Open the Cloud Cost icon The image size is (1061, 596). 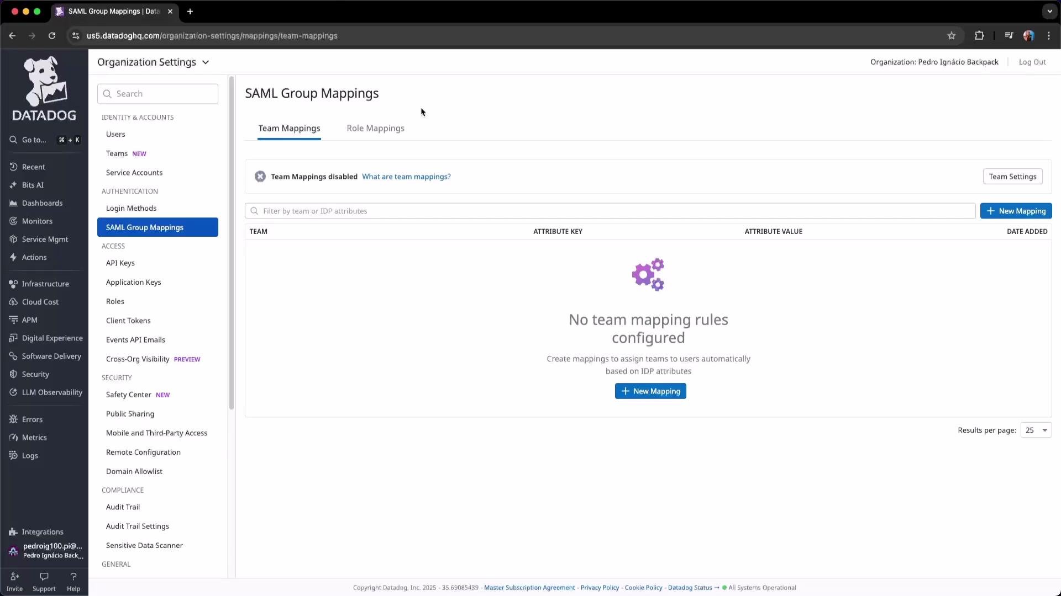coord(13,302)
